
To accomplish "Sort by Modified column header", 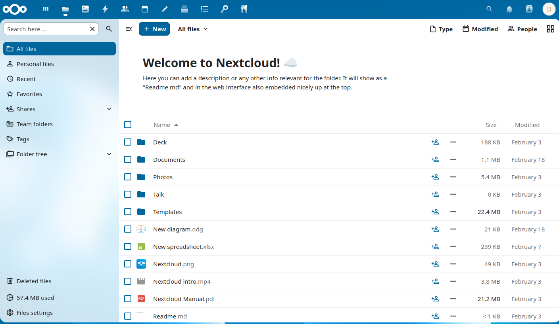I will (x=527, y=125).
